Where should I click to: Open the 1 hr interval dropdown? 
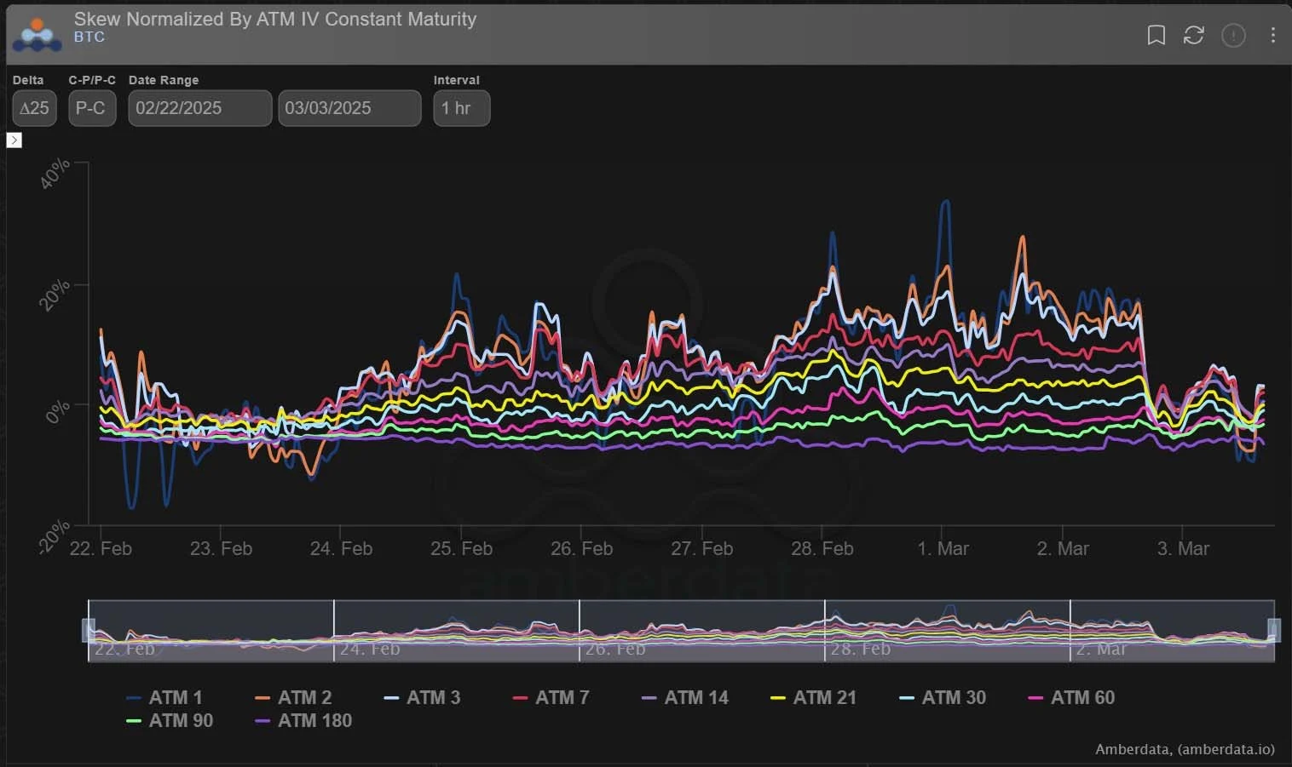click(461, 108)
